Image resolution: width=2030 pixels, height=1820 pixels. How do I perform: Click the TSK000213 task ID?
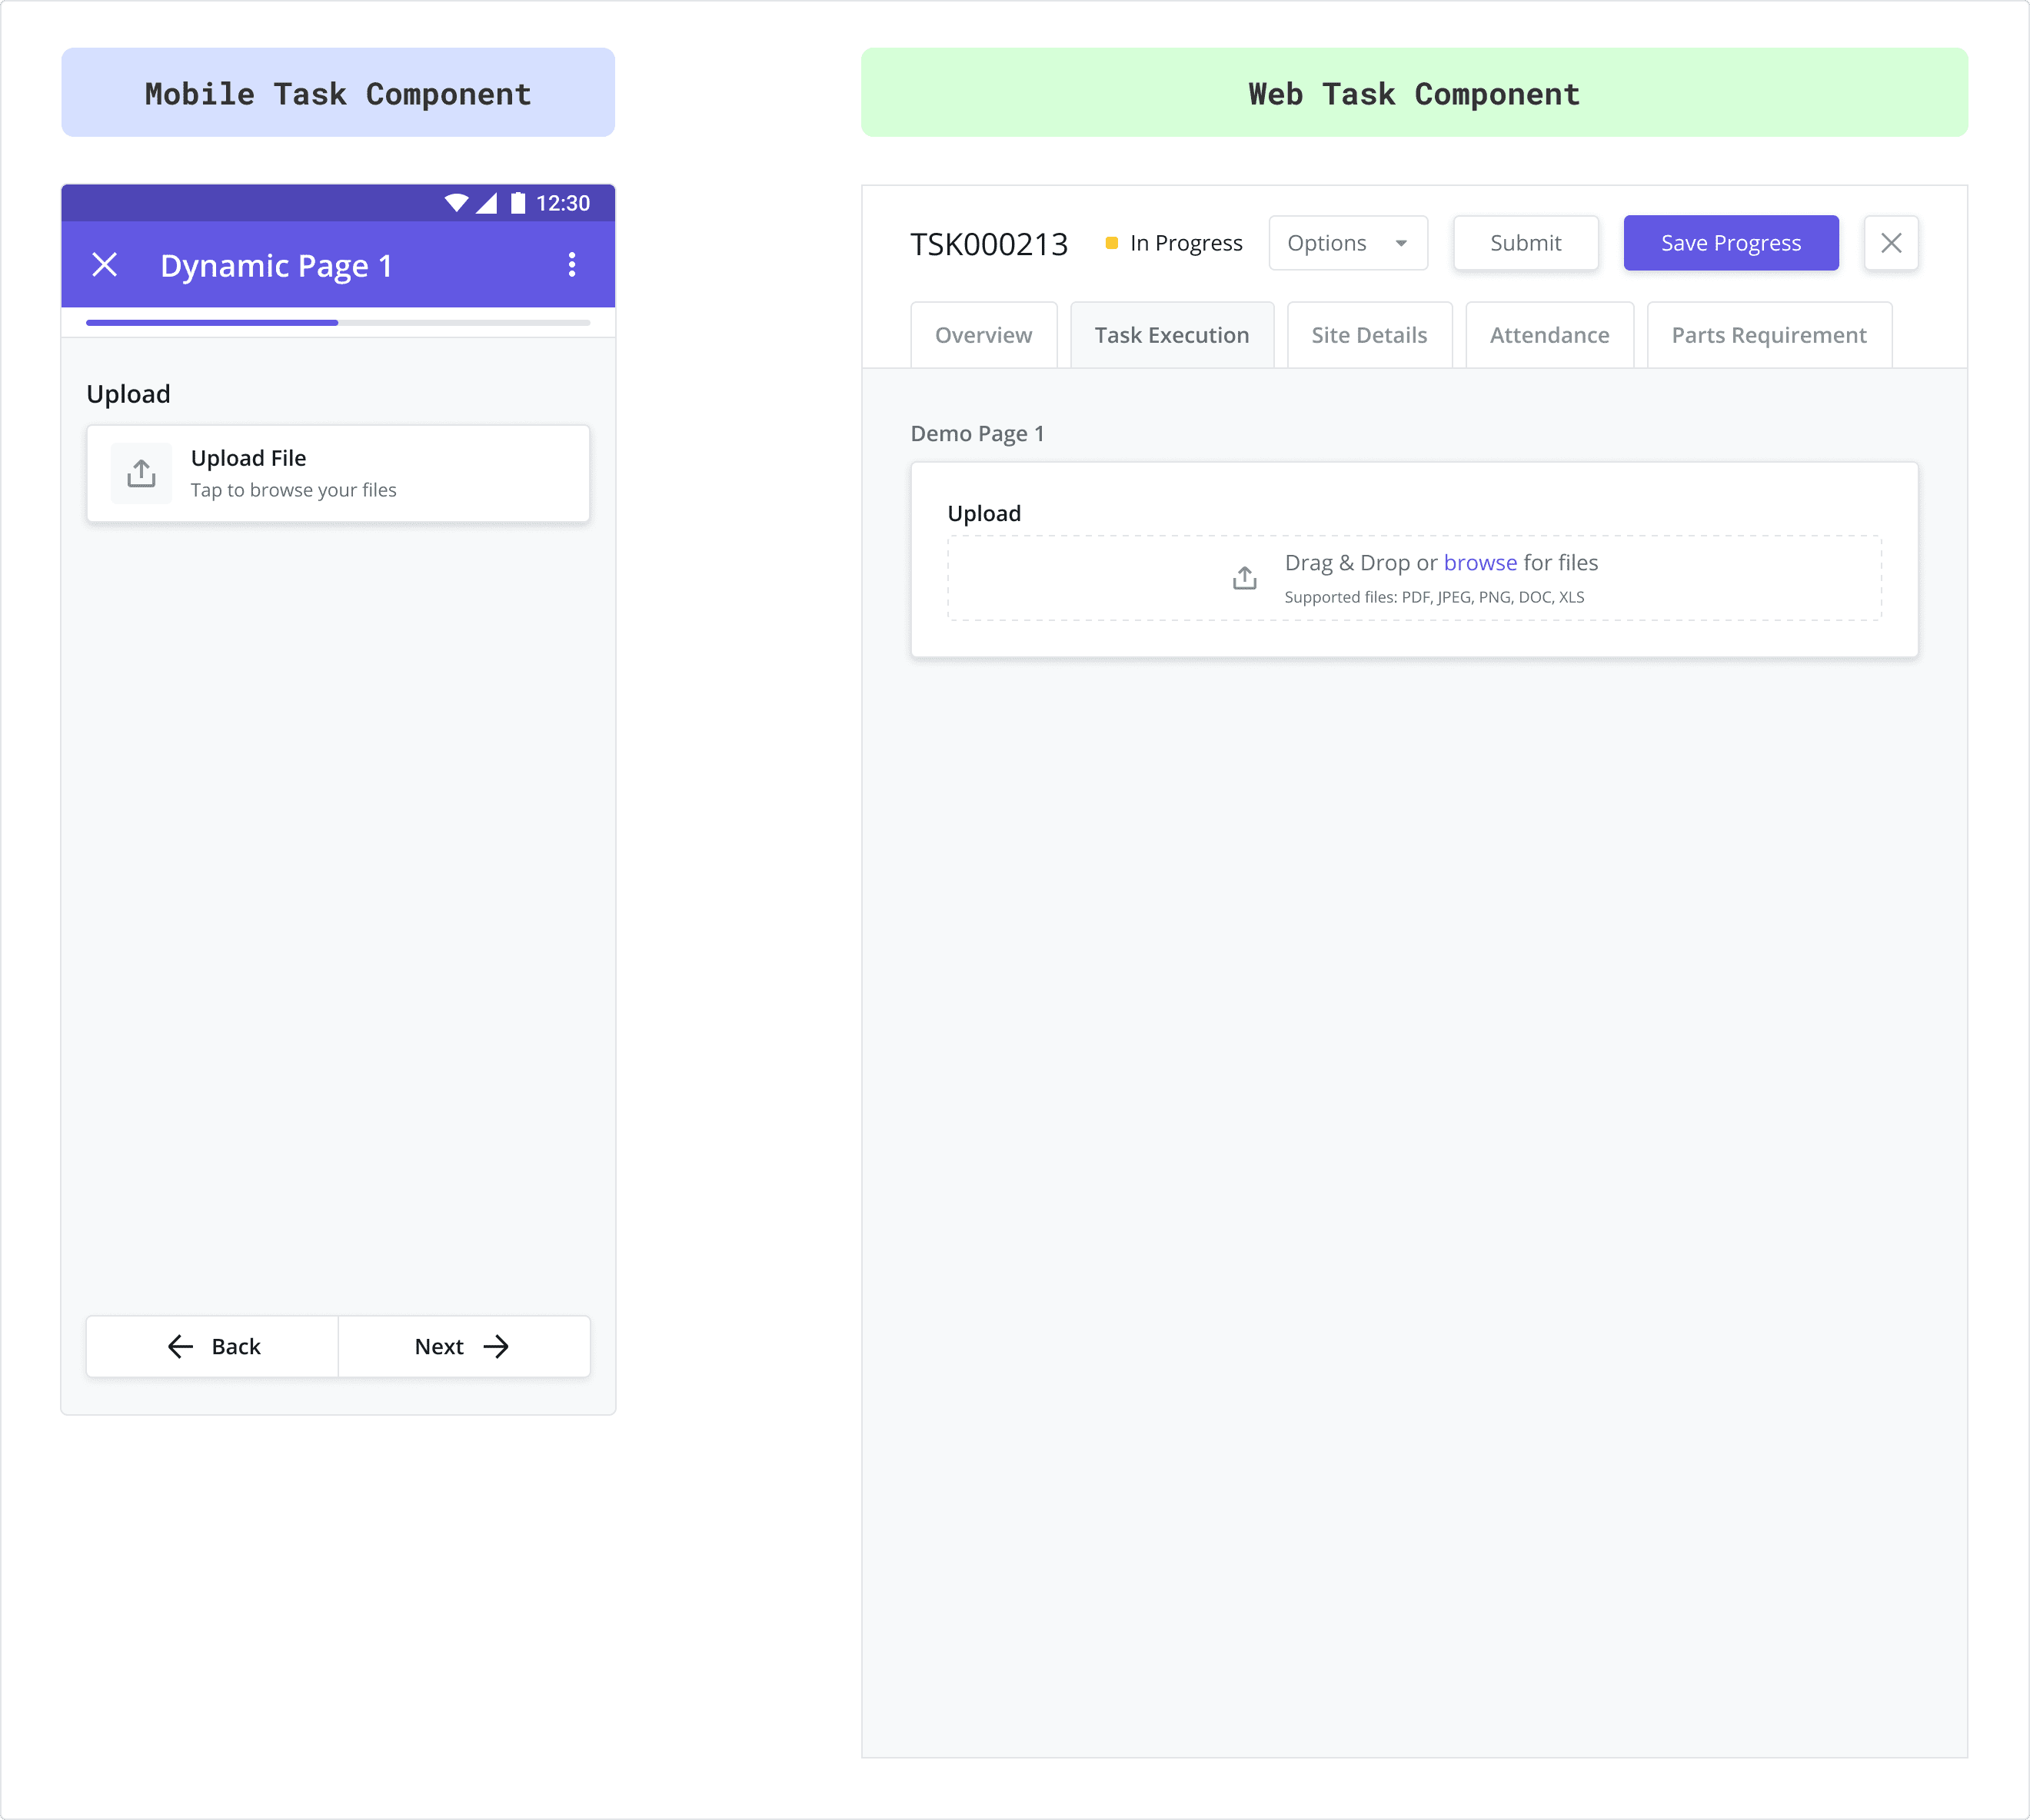point(990,244)
